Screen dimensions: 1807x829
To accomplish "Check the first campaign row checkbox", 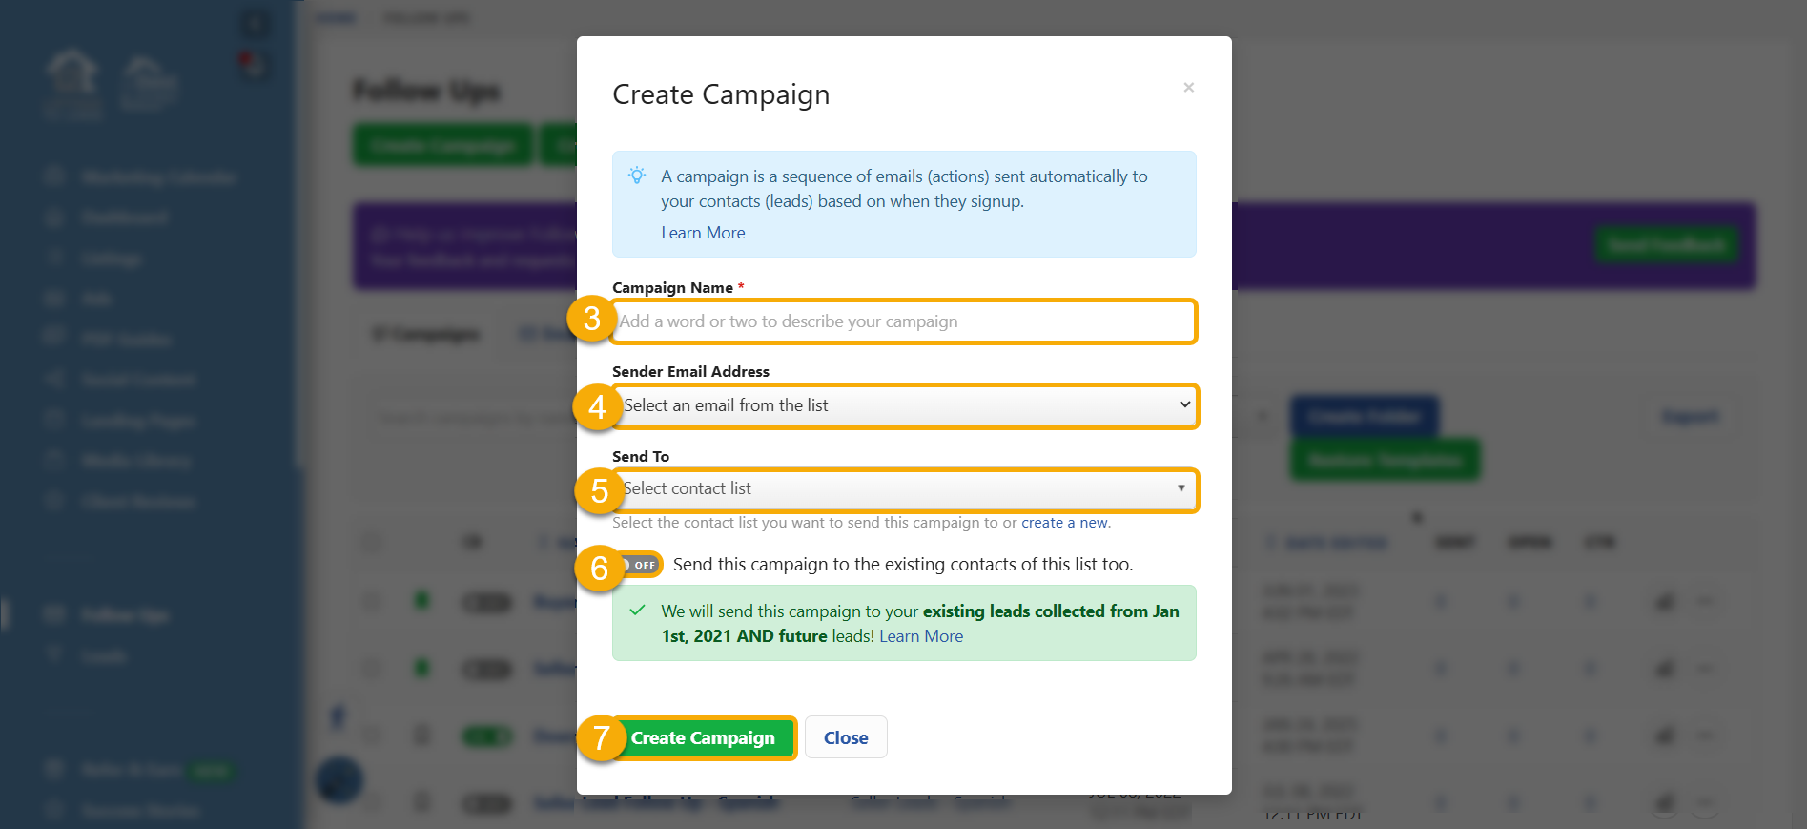I will (x=371, y=602).
